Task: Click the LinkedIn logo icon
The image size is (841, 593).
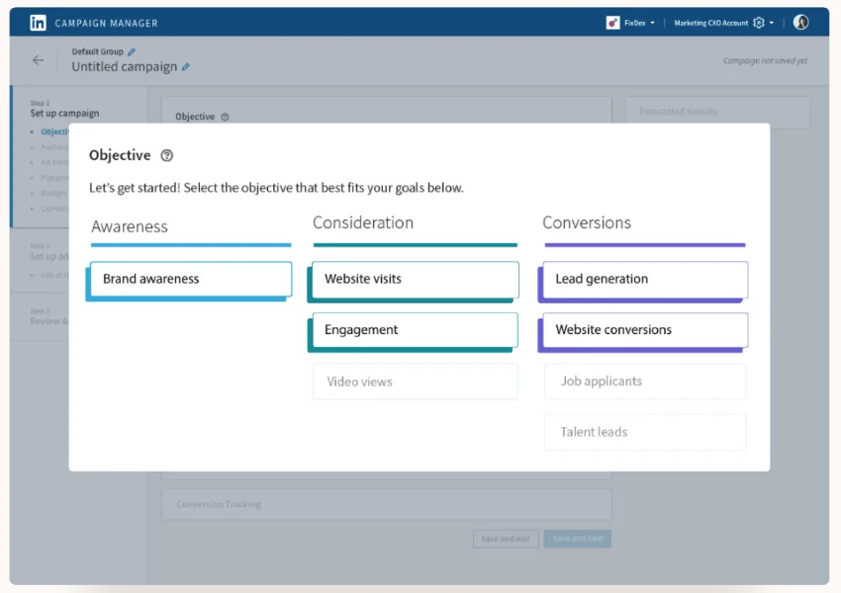Action: (38, 23)
